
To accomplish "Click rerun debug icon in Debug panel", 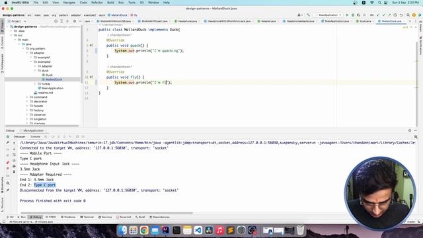I will [8, 137].
